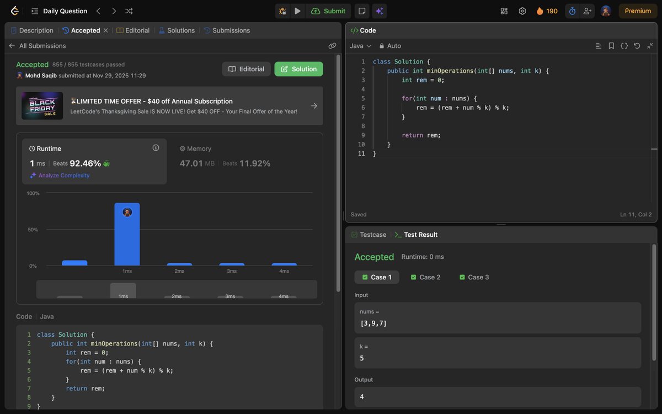662x414 pixels.
Task: Select Case 3
Action: click(474, 277)
